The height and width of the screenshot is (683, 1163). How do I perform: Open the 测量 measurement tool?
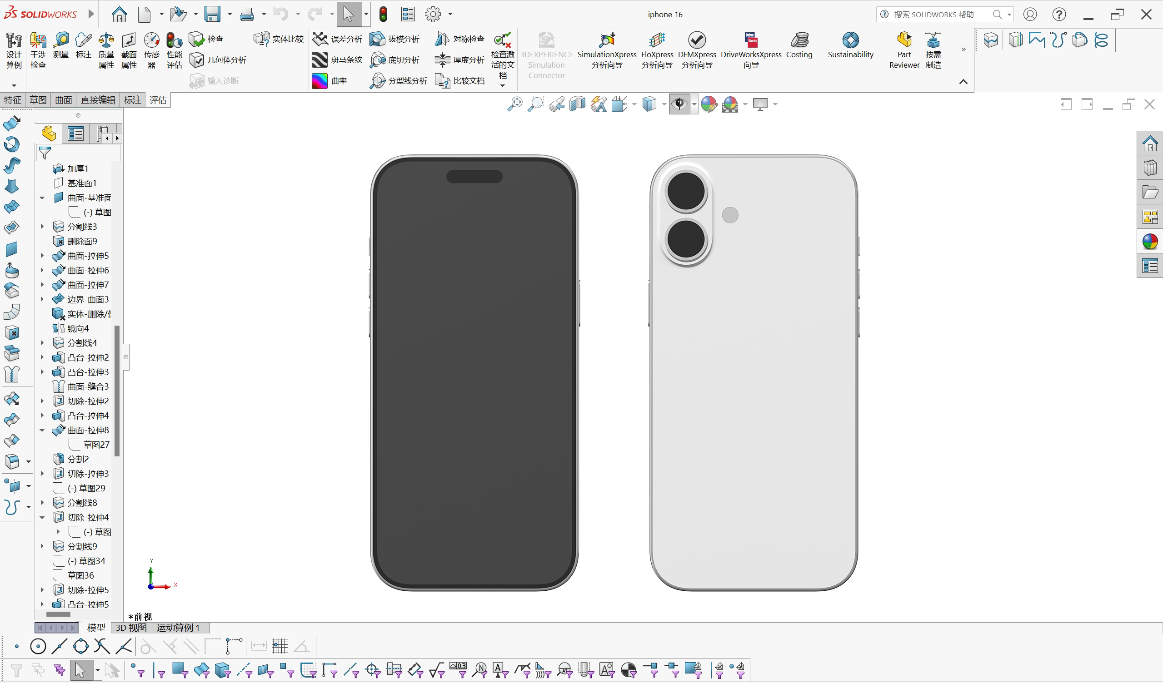coord(61,49)
